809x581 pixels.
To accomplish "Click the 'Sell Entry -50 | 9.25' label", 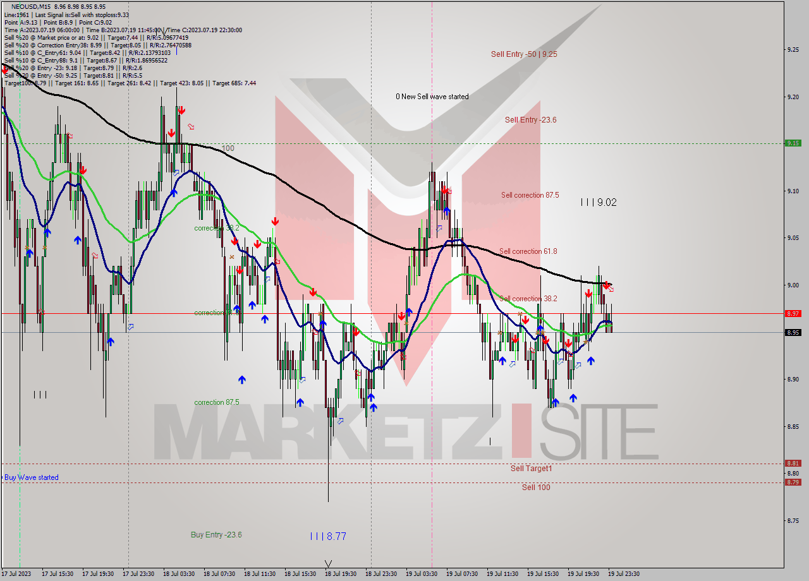I will click(x=524, y=54).
